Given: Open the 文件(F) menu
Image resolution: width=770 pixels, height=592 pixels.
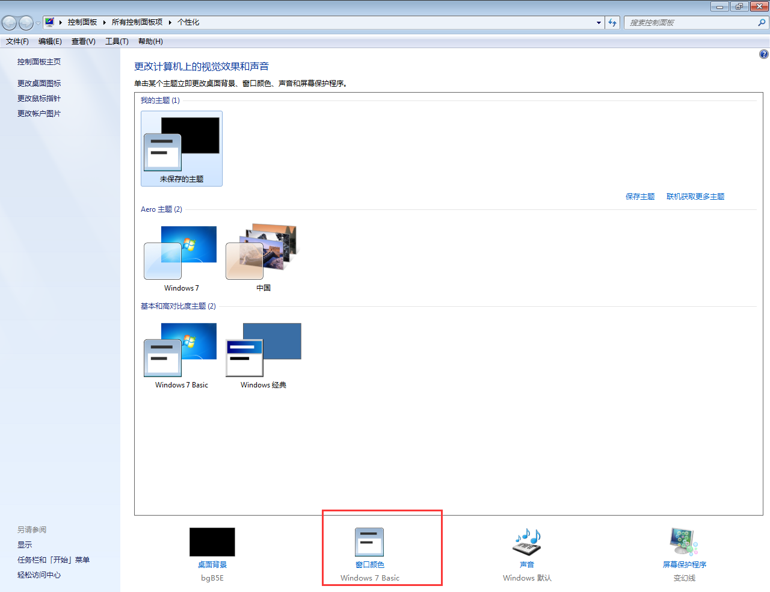Looking at the screenshot, I should [x=17, y=42].
